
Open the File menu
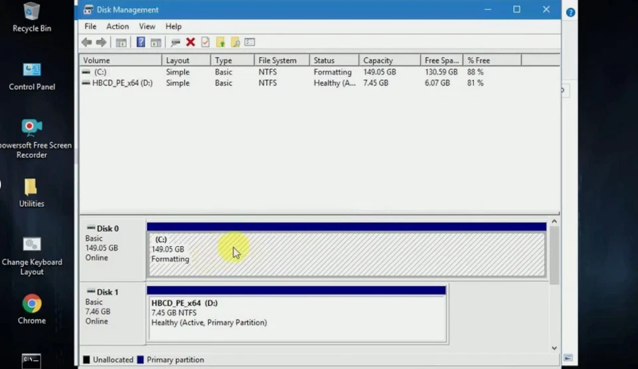[90, 27]
